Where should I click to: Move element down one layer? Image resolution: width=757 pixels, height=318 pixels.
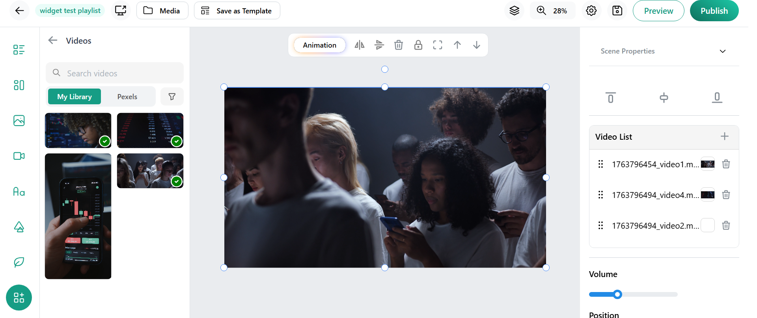[477, 45]
